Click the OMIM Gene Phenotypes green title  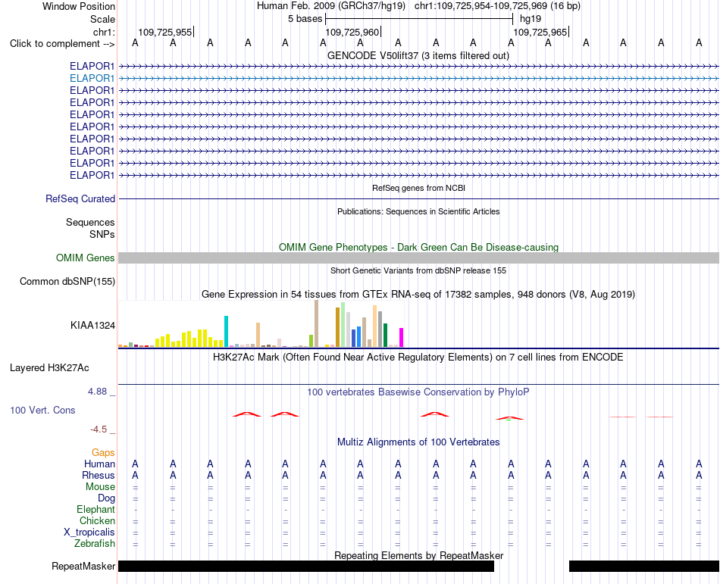point(419,247)
